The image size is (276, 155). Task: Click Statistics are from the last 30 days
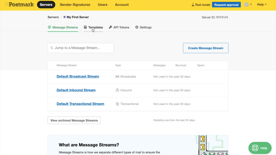pos(174,120)
